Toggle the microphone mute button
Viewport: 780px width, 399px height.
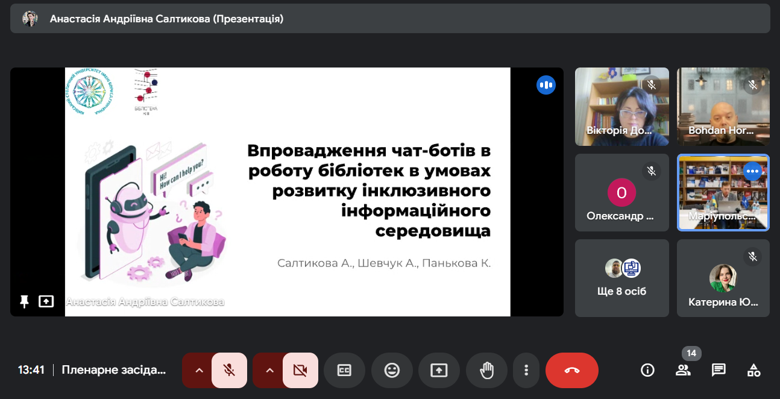[x=229, y=370]
